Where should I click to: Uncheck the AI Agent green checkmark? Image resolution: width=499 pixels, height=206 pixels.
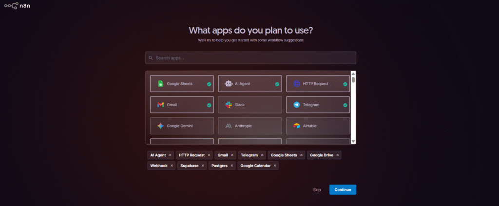(x=277, y=84)
